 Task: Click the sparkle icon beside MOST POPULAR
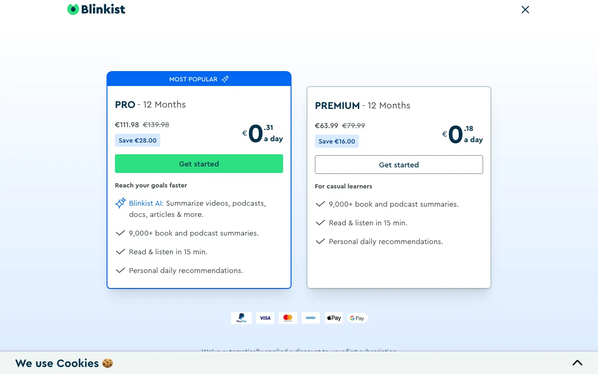click(x=225, y=79)
